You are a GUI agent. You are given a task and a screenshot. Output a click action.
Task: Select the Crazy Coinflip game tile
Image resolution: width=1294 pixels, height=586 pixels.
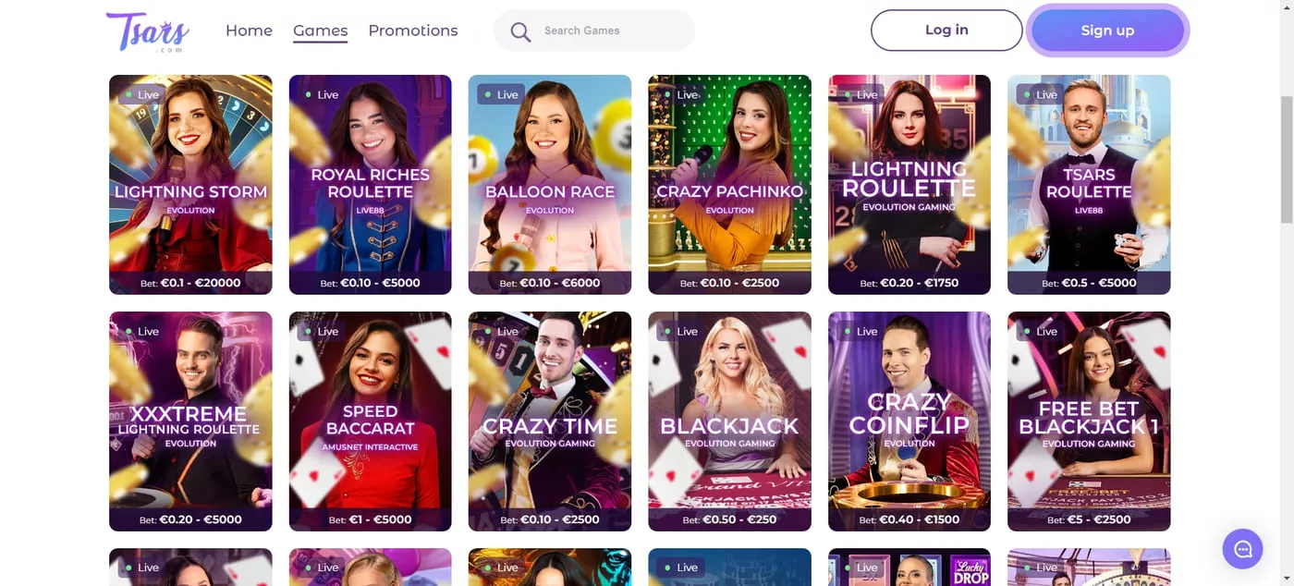(909, 421)
